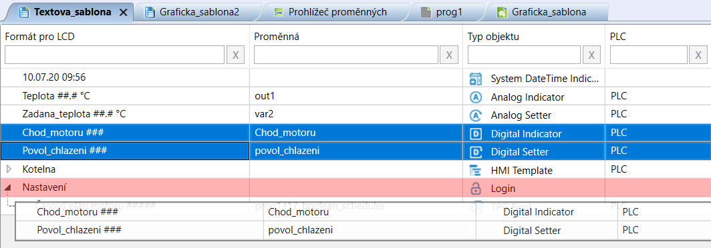The width and height of the screenshot is (711, 248).
Task: Click the Analog Setter row icon
Action: [475, 115]
